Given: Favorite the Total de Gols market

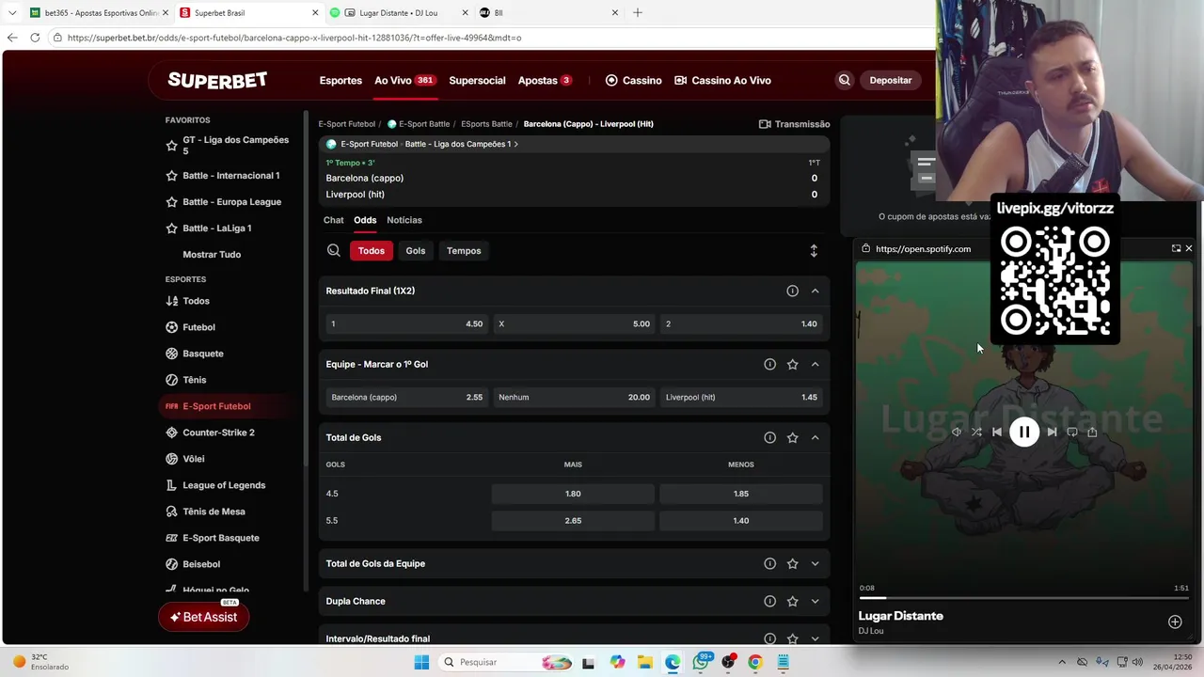Looking at the screenshot, I should click(792, 437).
